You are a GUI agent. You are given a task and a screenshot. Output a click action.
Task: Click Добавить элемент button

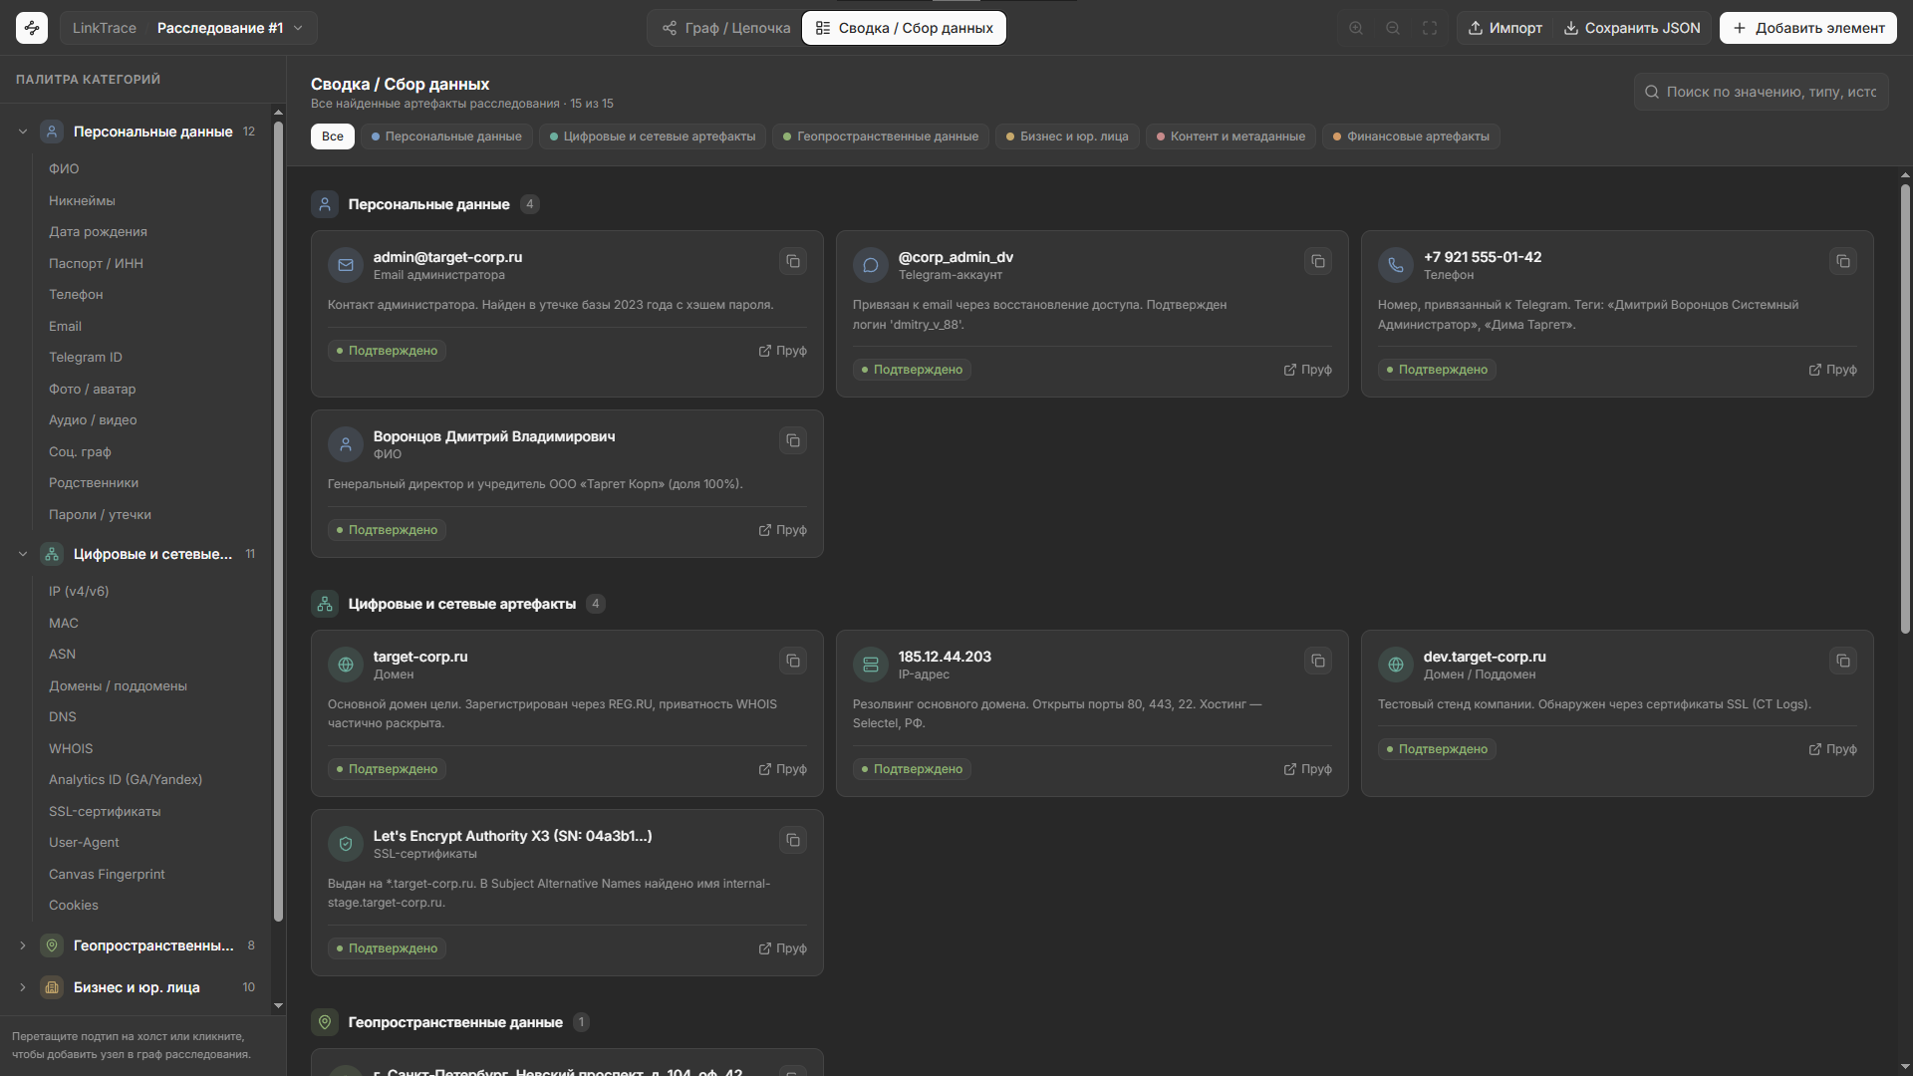tap(1808, 28)
